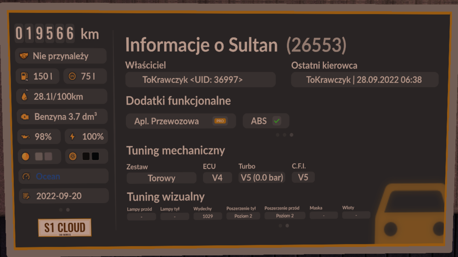Select first gray body color swatch
Screen dimensions: 458x257
point(39,157)
